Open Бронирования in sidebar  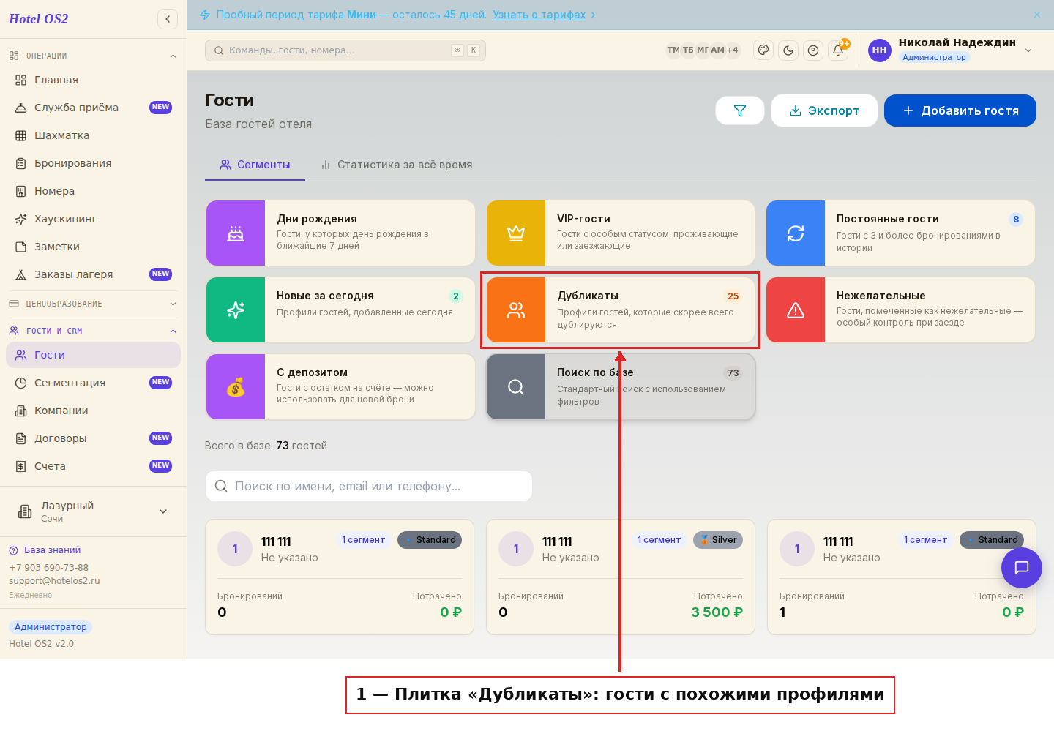93,163
